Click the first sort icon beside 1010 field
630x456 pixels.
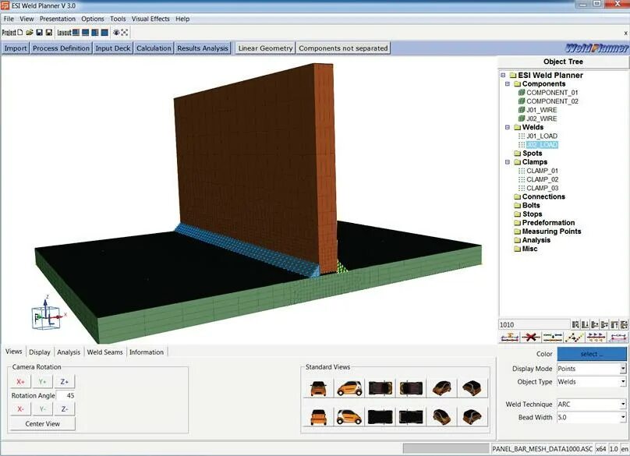[x=575, y=324]
